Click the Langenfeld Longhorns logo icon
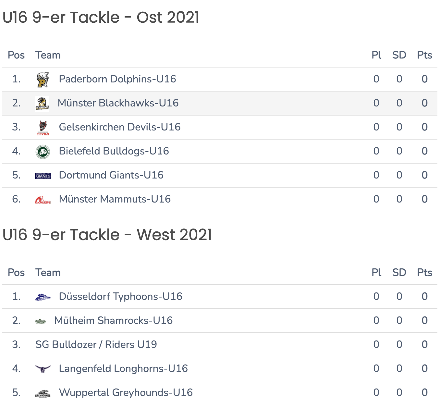The height and width of the screenshot is (407, 440). pos(43,369)
